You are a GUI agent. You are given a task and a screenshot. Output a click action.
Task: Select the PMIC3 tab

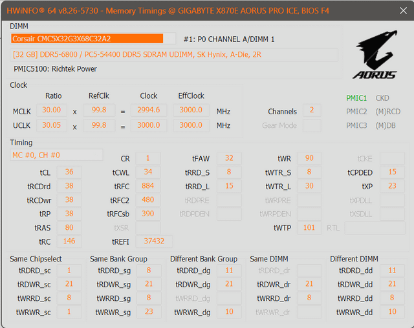(356, 125)
